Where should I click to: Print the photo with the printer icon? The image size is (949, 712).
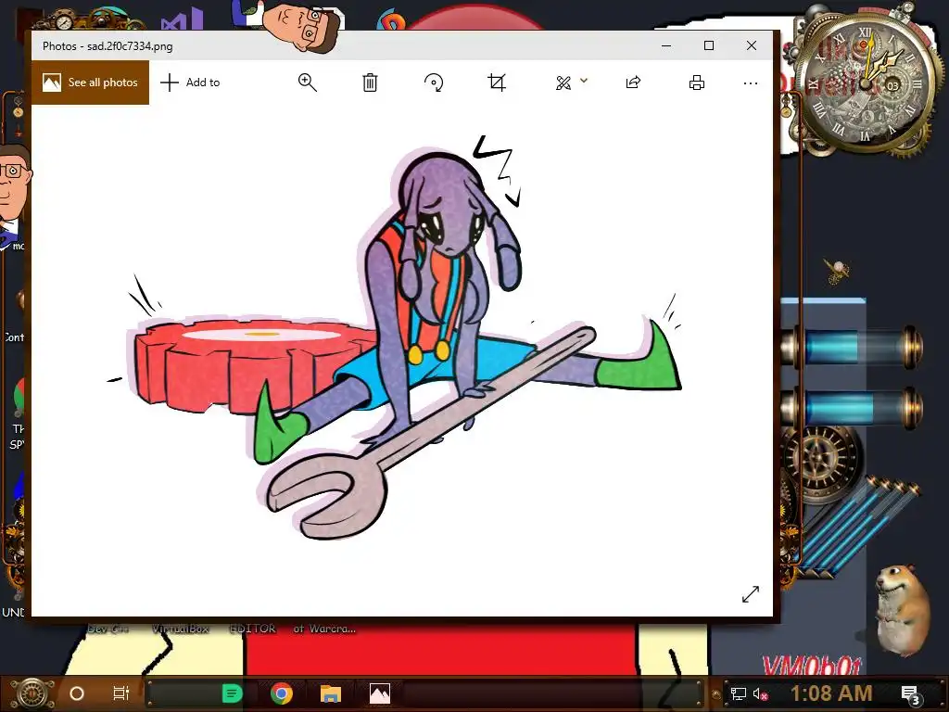[x=697, y=83]
